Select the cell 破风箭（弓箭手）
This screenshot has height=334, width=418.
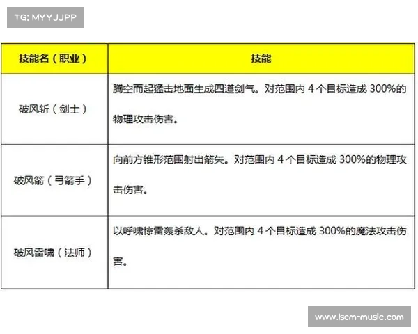point(54,181)
